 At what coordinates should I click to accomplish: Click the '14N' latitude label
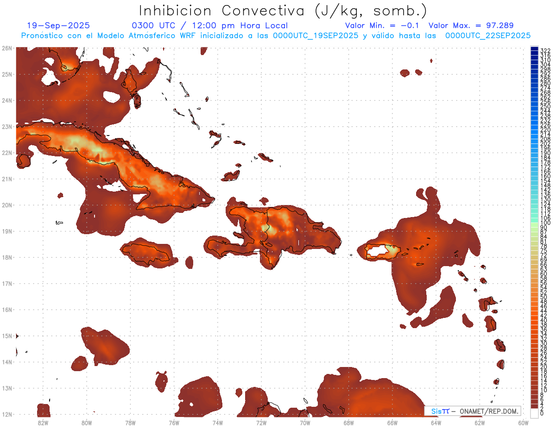(7, 362)
